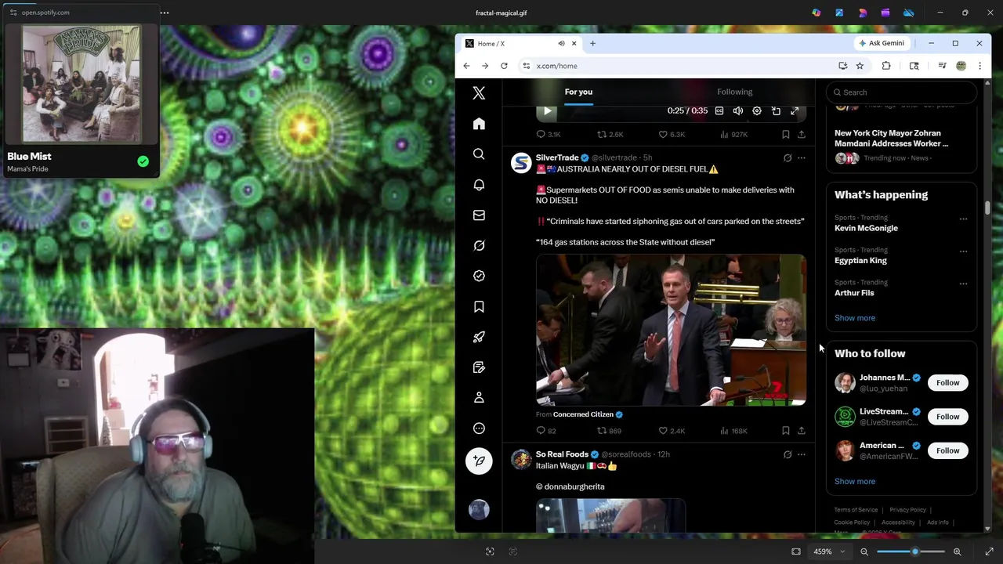Open Messages envelope in X sidebar
The image size is (1003, 564).
(479, 215)
